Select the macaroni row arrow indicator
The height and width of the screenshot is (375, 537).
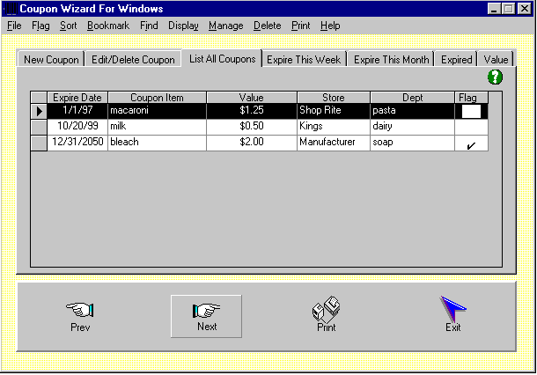click(x=39, y=112)
